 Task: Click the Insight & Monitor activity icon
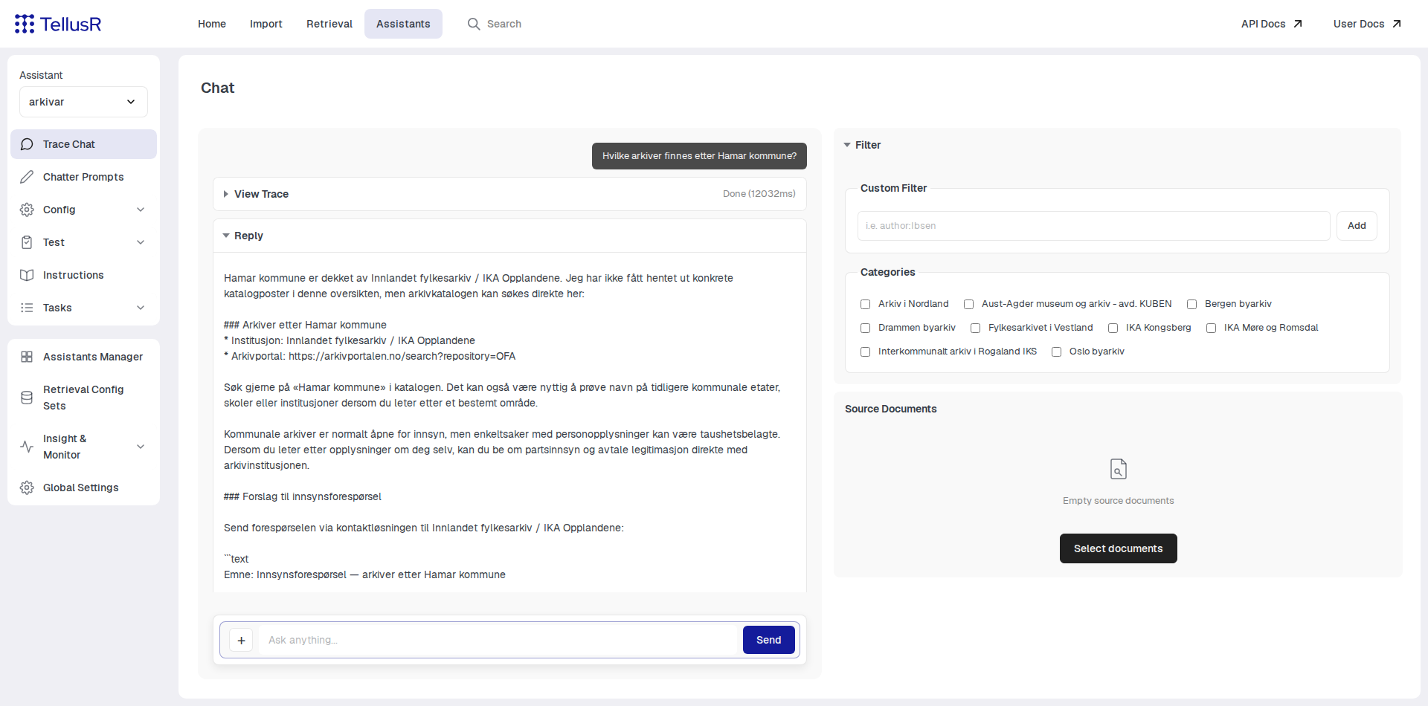27,447
